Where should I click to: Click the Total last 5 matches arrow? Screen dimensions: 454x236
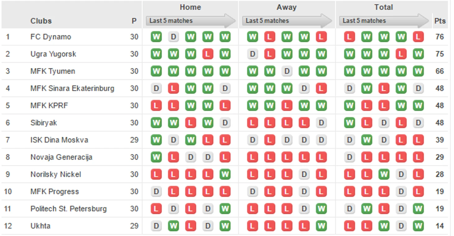pos(384,21)
